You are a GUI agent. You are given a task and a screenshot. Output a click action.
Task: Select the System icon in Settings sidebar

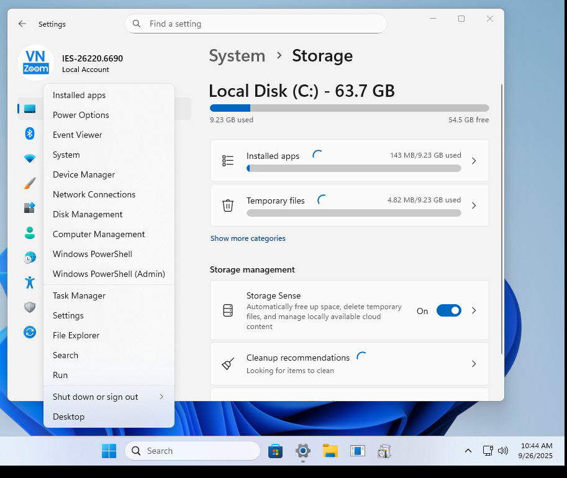30,109
